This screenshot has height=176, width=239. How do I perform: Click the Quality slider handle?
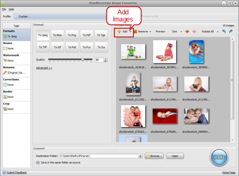tap(83, 60)
